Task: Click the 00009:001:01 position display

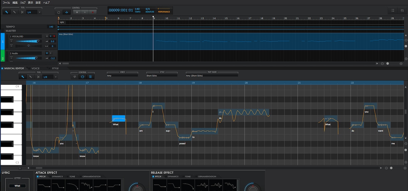Action: click(121, 10)
